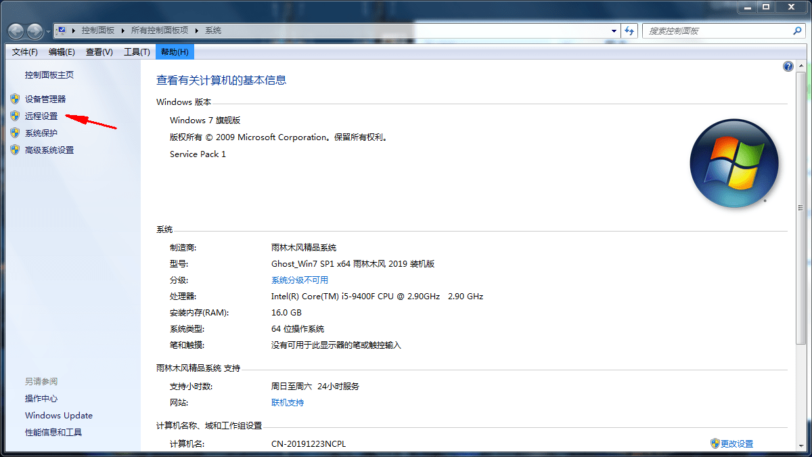Click the heading 查看有关计算机的基本信息
812x457 pixels.
coord(221,80)
